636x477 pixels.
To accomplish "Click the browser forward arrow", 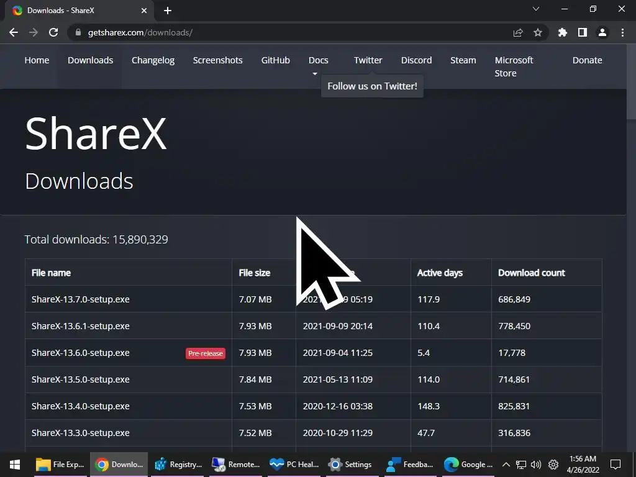I will [x=34, y=32].
